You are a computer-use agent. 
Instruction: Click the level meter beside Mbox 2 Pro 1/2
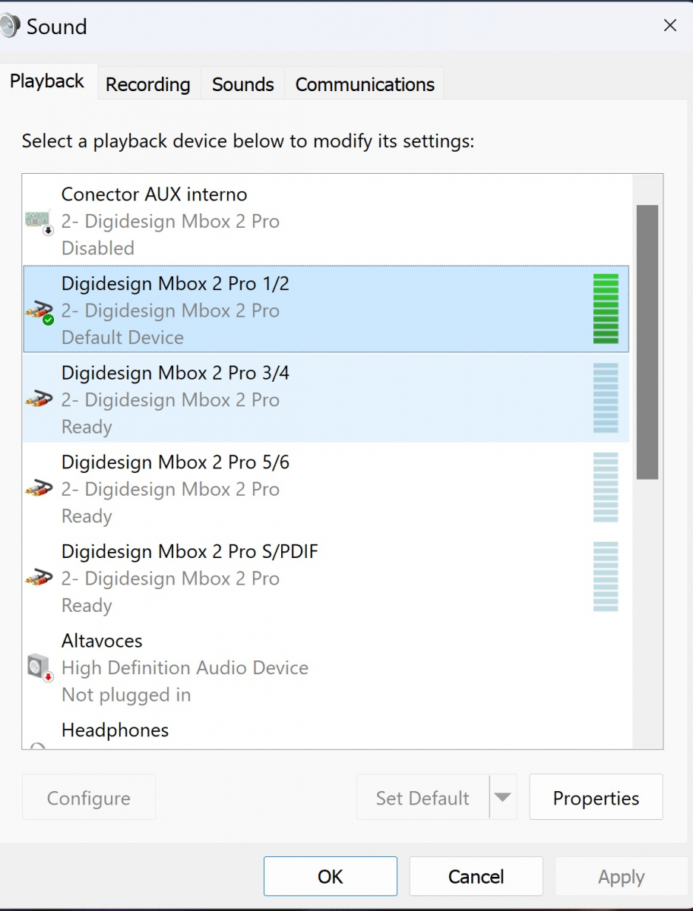pyautogui.click(x=606, y=310)
